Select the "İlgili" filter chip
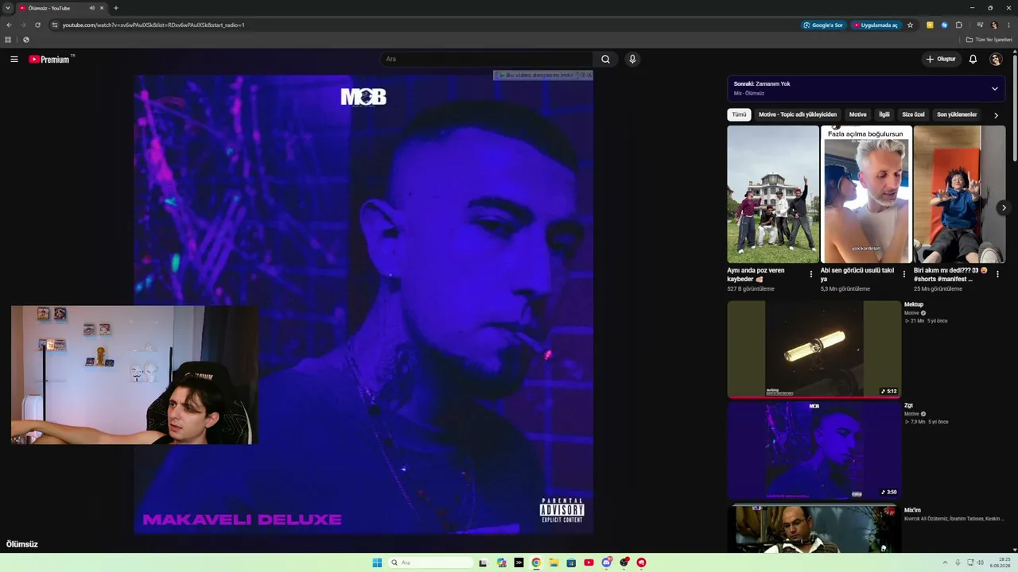This screenshot has height=572, width=1018. tap(884, 114)
